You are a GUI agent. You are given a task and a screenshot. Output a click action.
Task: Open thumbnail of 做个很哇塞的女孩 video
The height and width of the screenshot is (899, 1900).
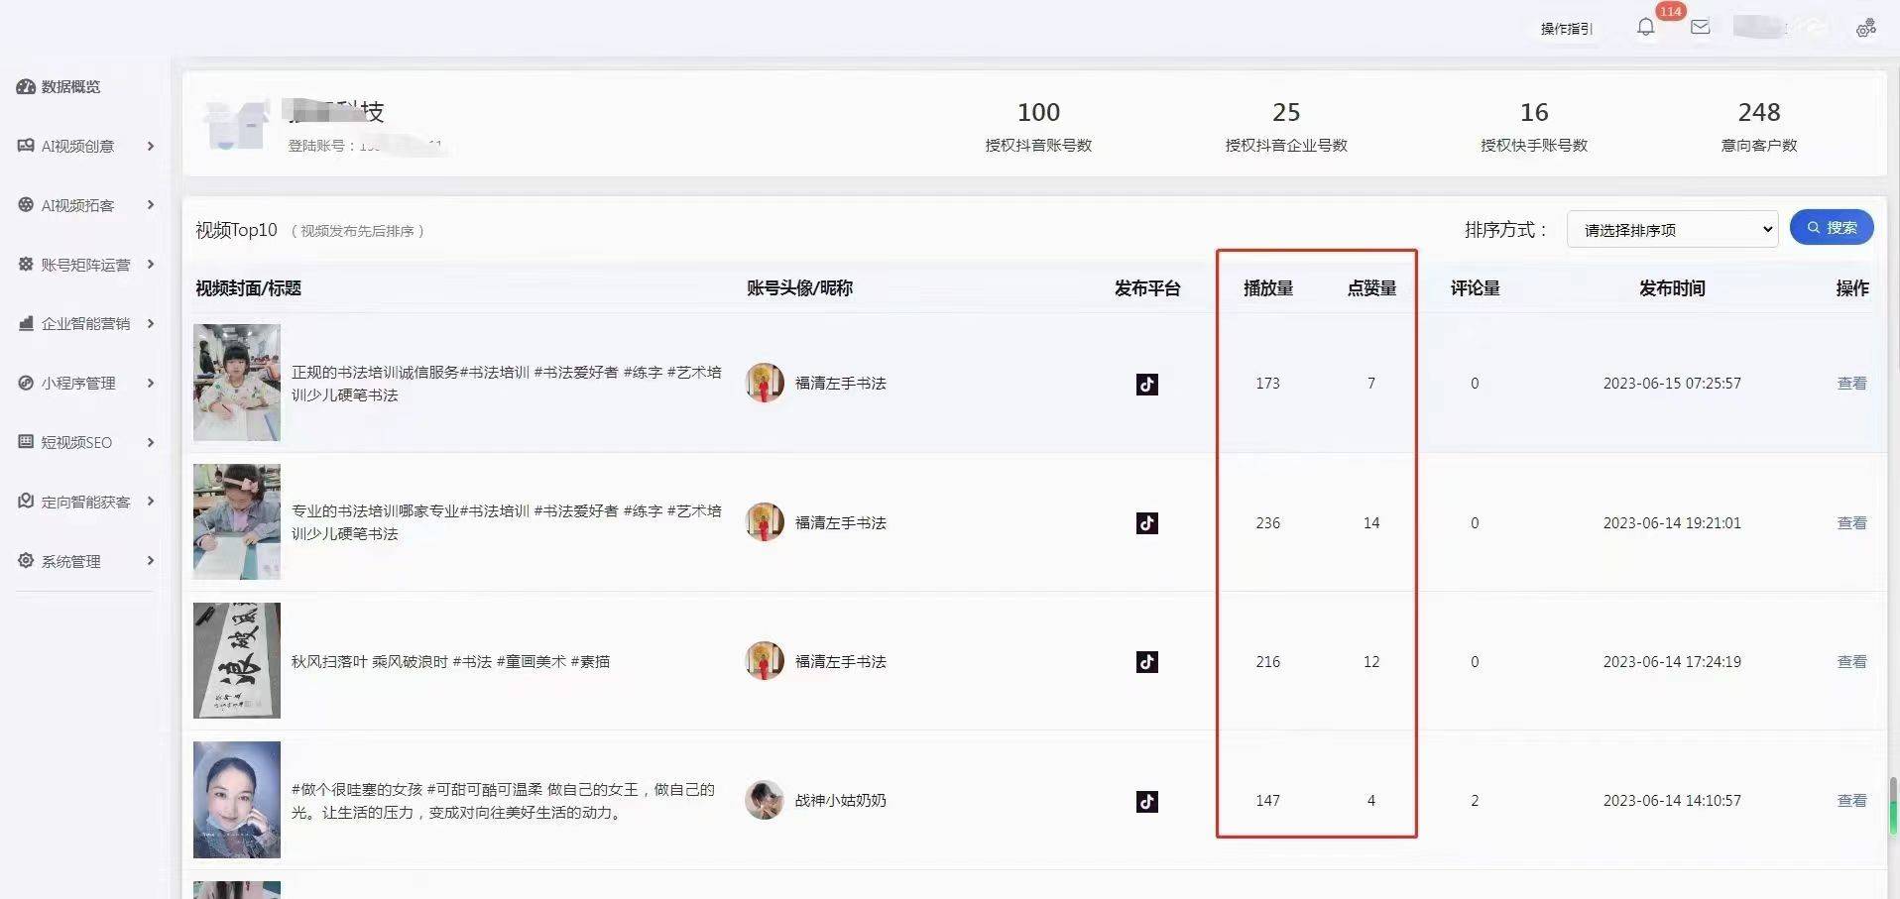(237, 800)
